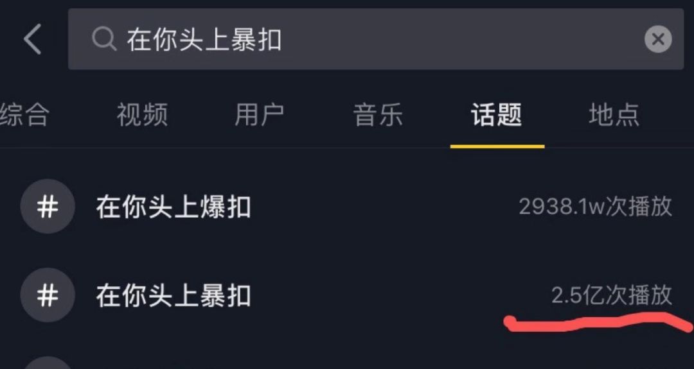Click the search query text 在你头上暴扣

tap(204, 40)
